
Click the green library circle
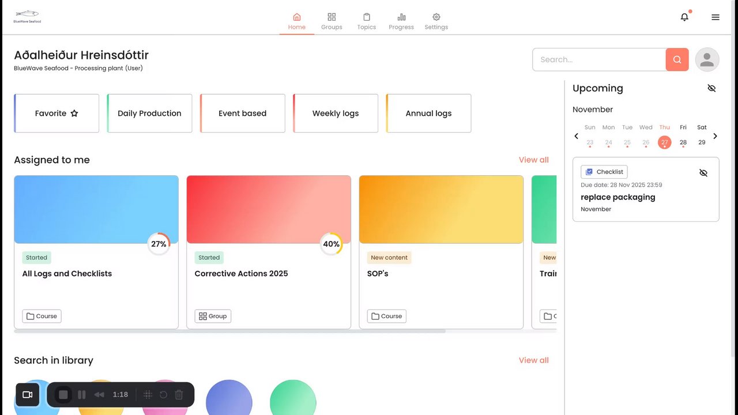[x=293, y=398]
